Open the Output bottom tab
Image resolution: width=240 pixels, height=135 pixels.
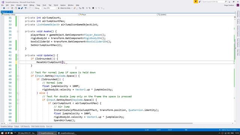pyautogui.click(x=16, y=126)
